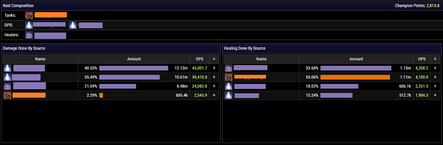Open player name in the 35.49% damage row
The image size is (443, 145).
tap(26, 77)
